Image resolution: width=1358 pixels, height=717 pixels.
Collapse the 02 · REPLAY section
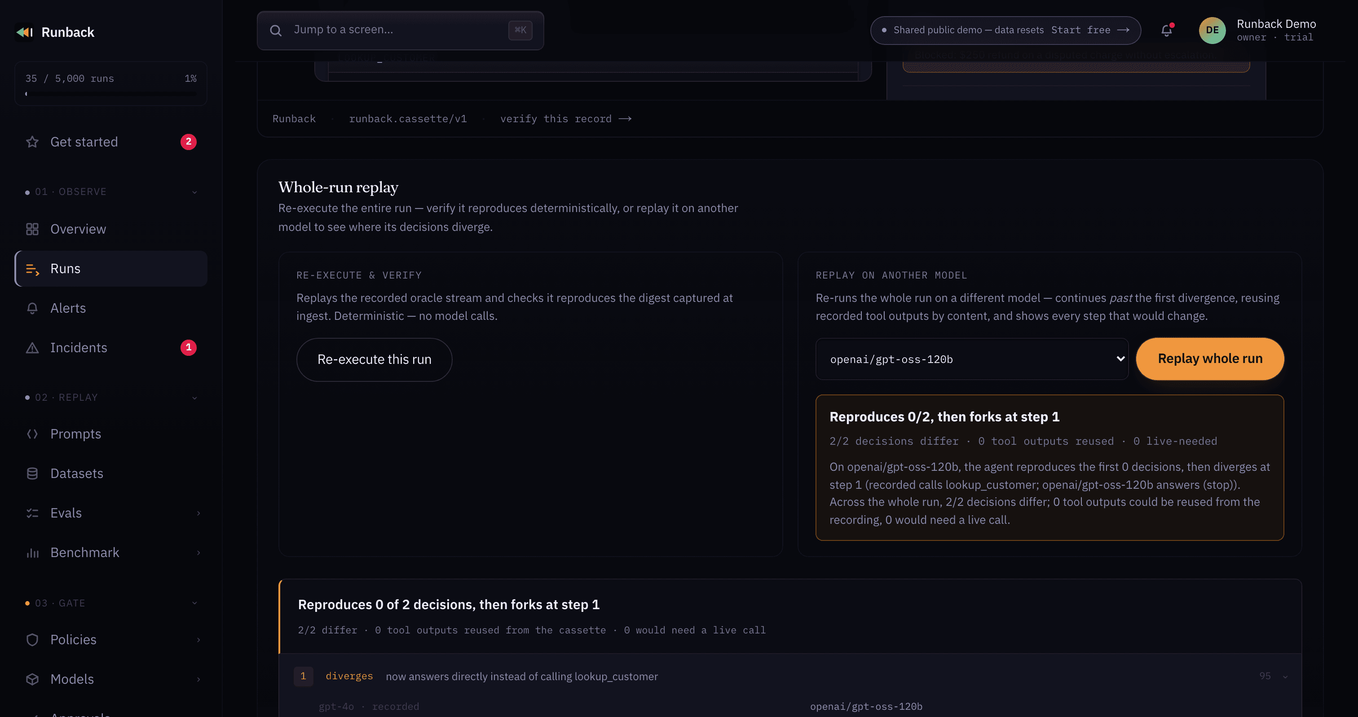[194, 398]
